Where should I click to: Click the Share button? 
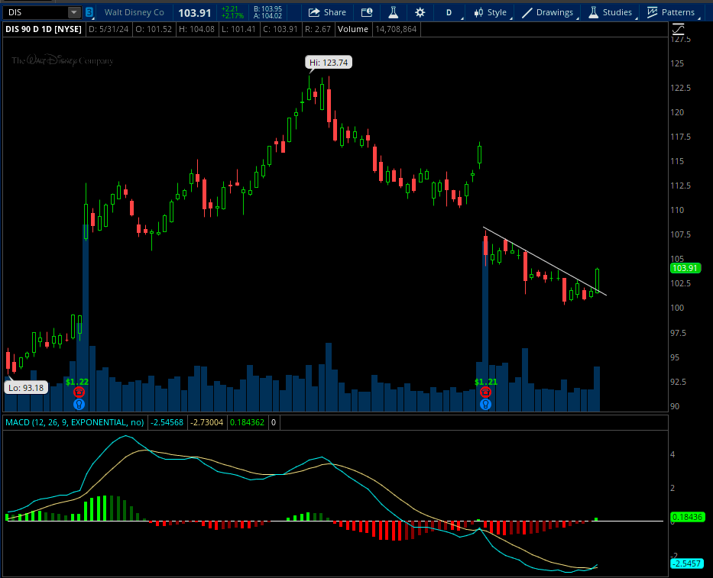point(327,12)
